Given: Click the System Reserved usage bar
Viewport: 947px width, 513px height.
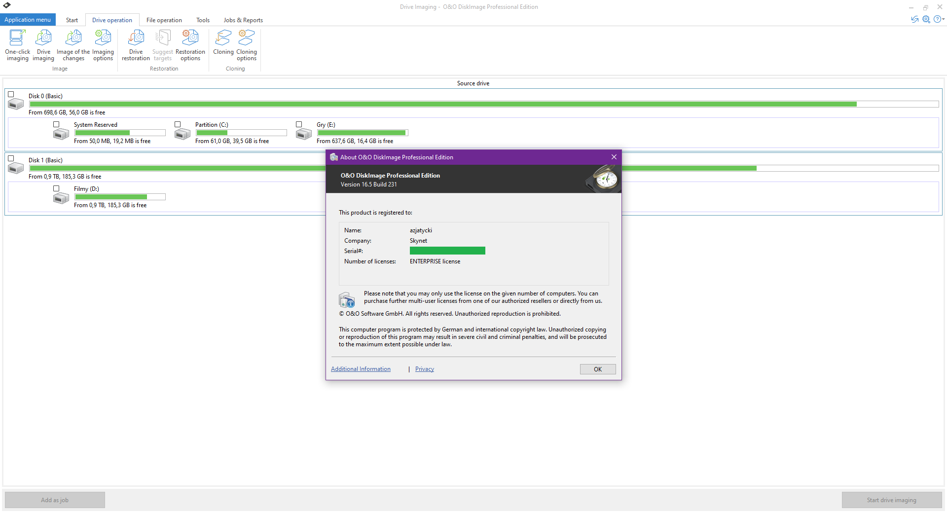Looking at the screenshot, I should tap(120, 133).
